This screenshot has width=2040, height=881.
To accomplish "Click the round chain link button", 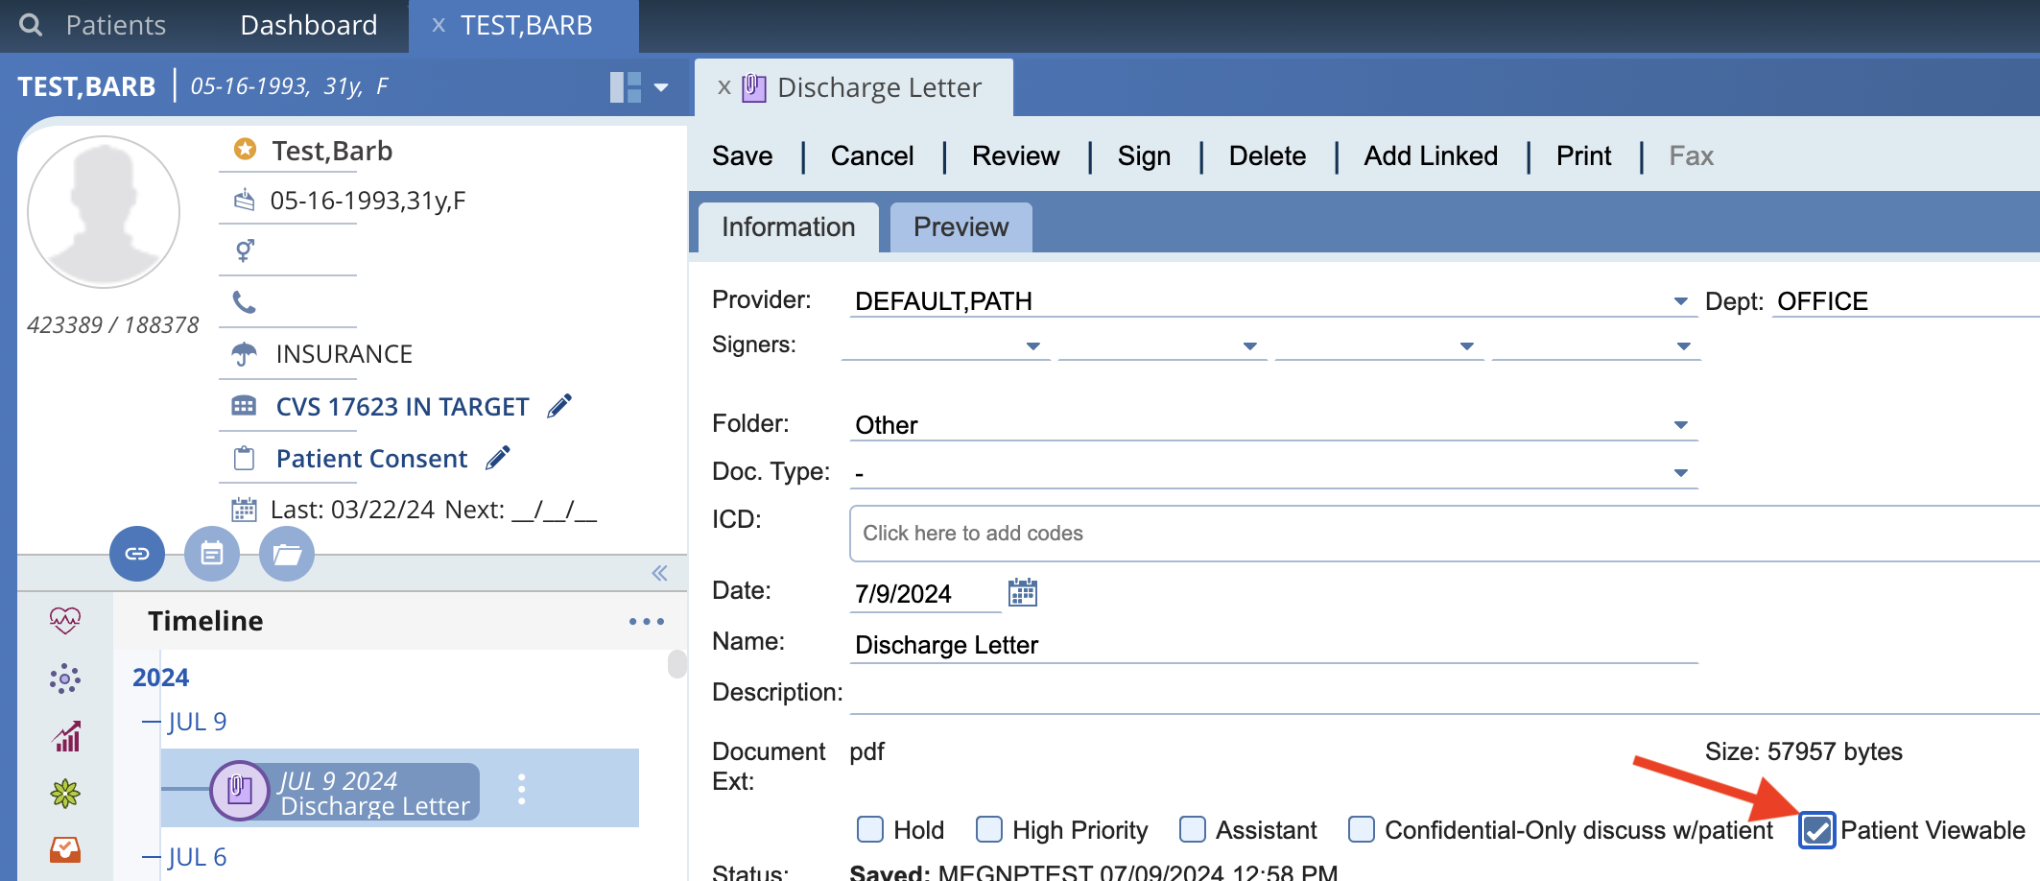I will coord(137,554).
